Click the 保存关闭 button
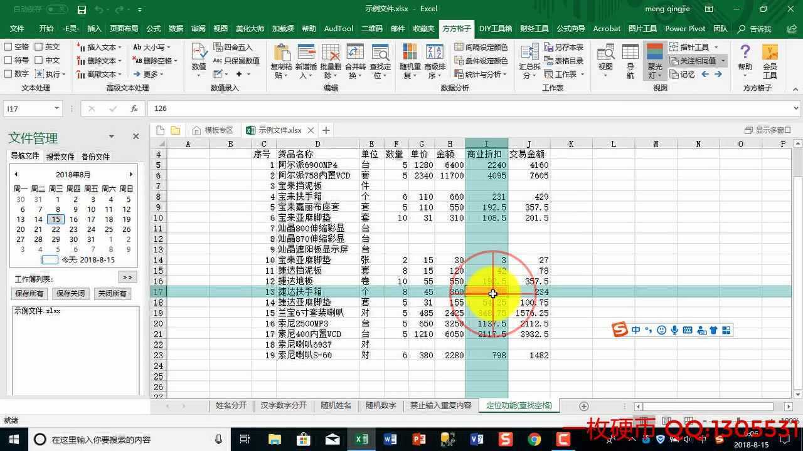 point(70,293)
